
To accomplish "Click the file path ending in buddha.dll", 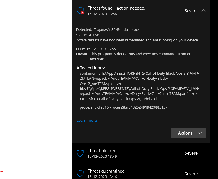I will tap(139, 94).
